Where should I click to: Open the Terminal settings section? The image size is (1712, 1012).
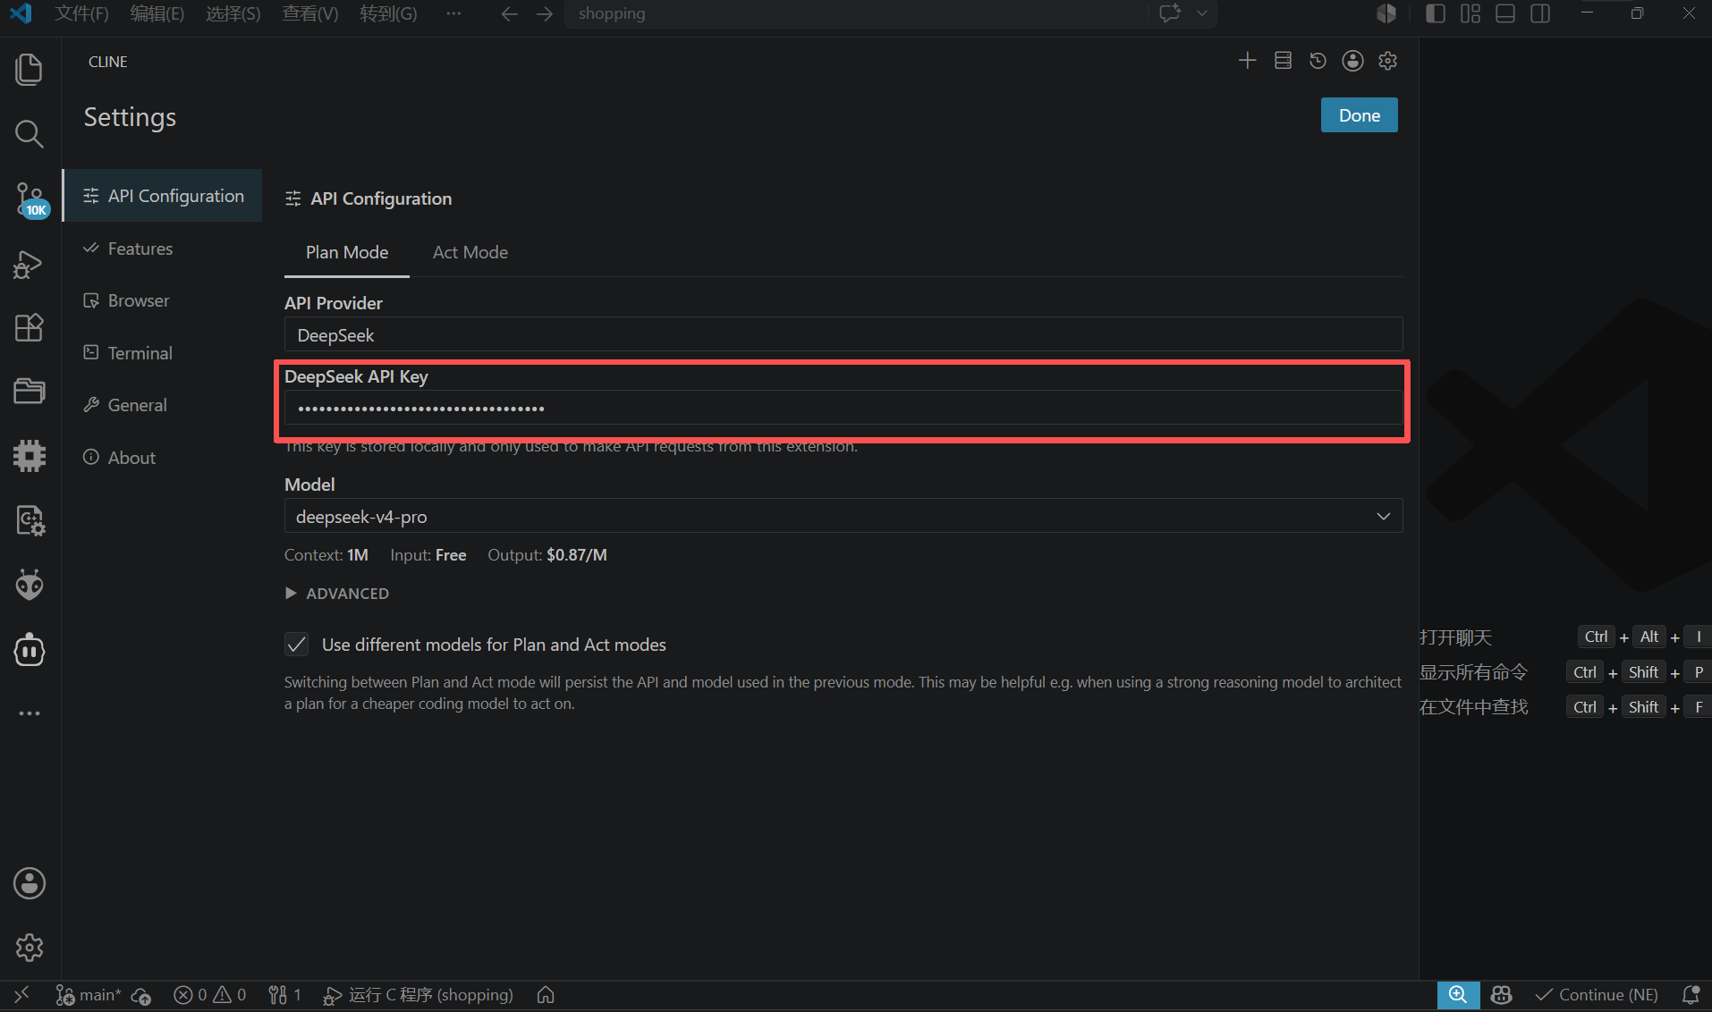pyautogui.click(x=162, y=353)
